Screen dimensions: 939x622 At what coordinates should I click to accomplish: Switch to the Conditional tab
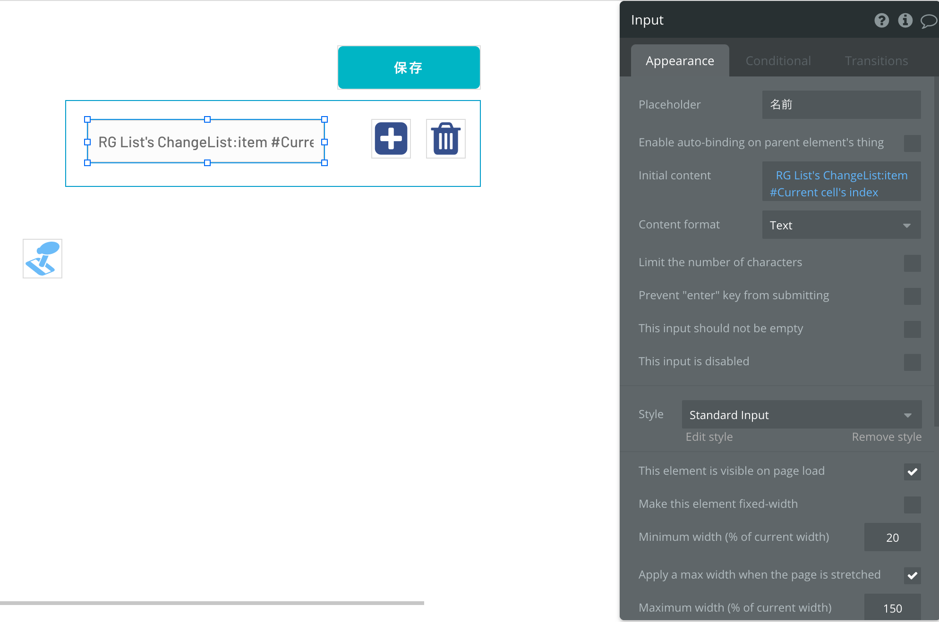pos(778,61)
